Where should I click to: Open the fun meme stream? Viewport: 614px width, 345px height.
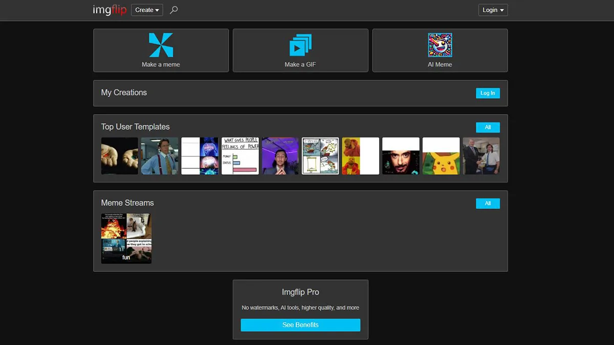pyautogui.click(x=126, y=239)
